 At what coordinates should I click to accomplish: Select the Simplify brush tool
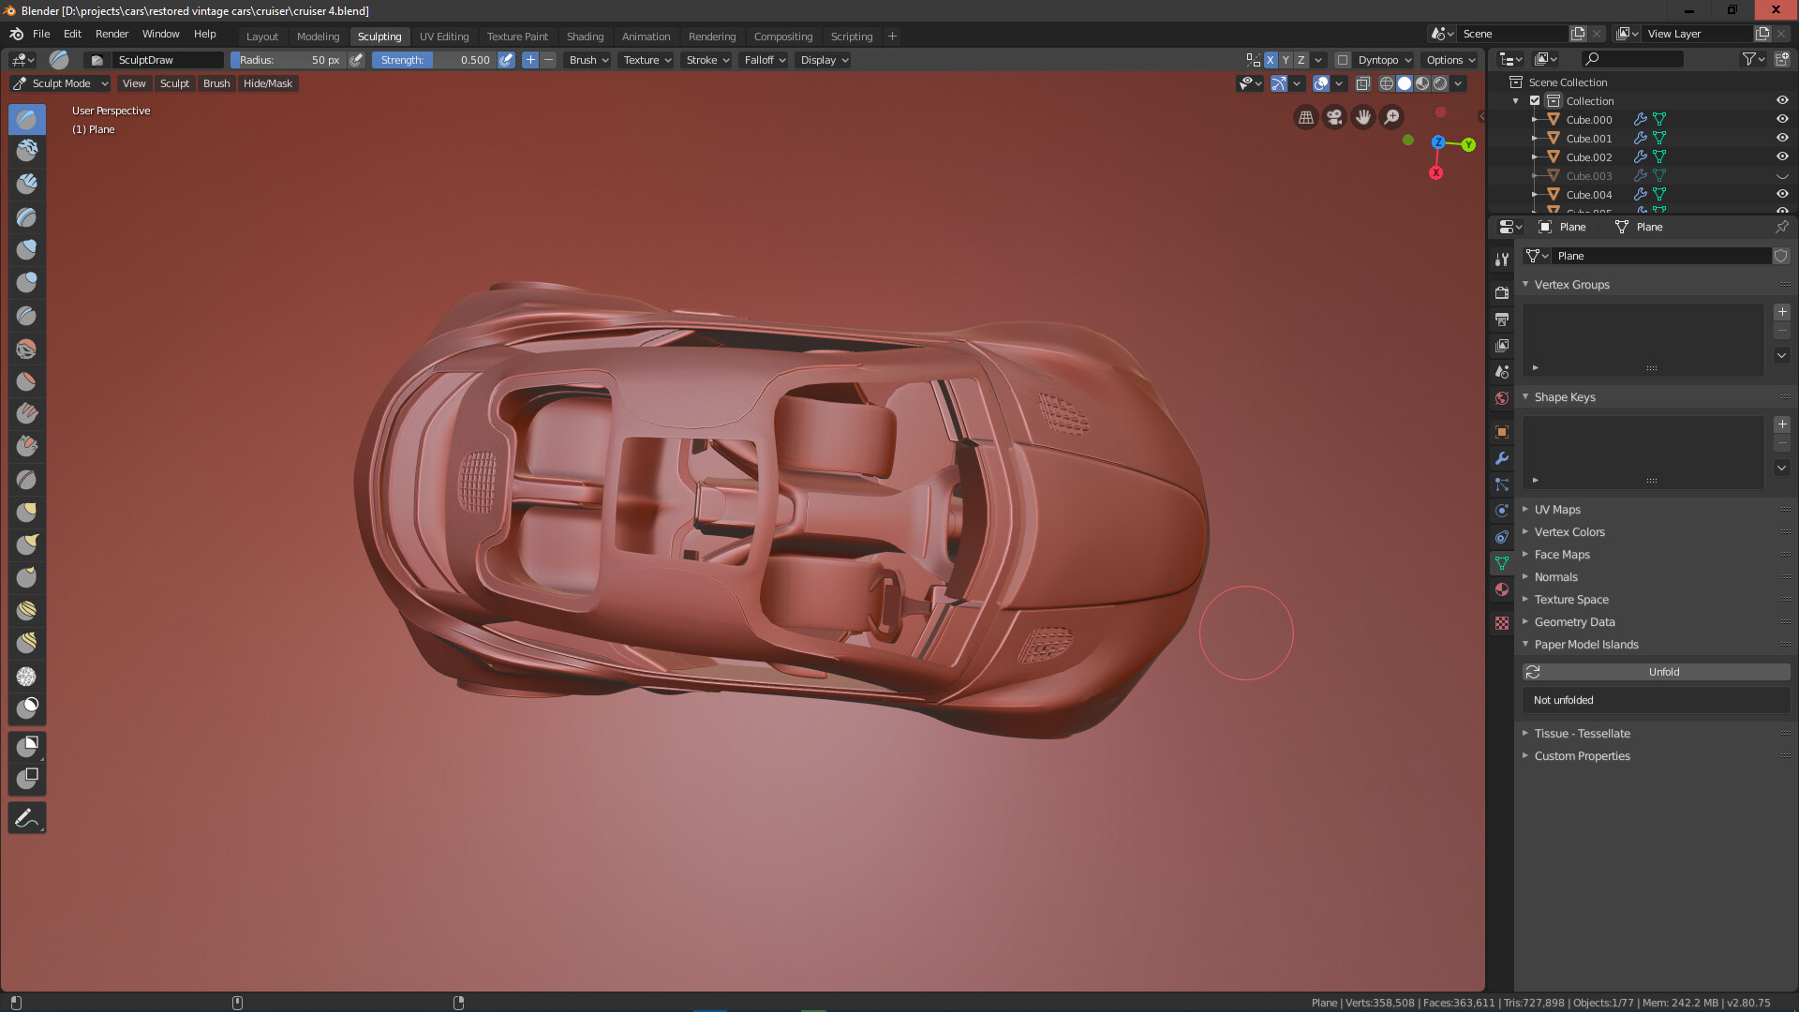pyautogui.click(x=27, y=677)
